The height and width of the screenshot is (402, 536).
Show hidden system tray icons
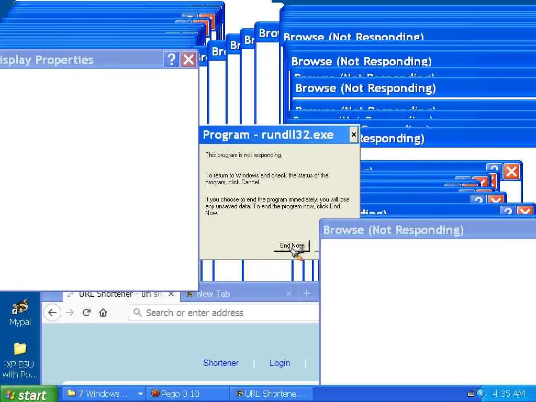482,394
